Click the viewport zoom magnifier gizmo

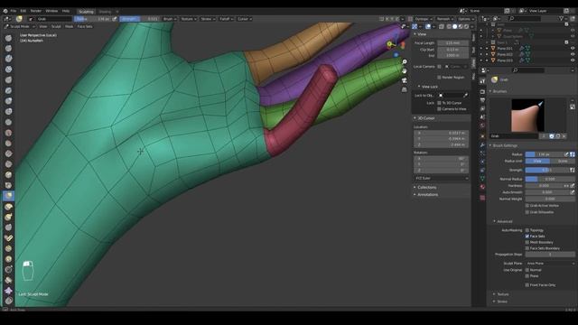pyautogui.click(x=405, y=62)
